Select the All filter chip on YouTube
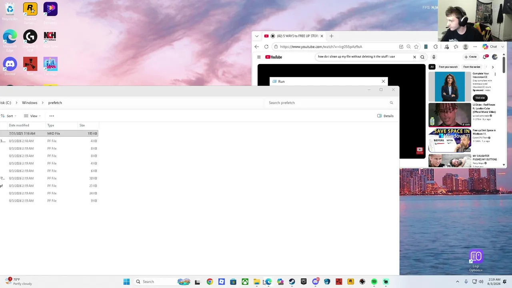This screenshot has height=288, width=512. pos(432,67)
